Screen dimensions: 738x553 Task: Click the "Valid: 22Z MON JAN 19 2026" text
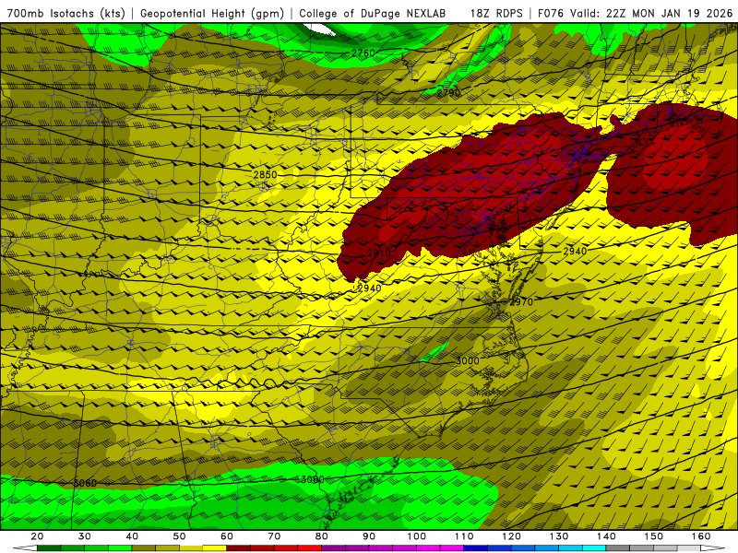pos(651,13)
